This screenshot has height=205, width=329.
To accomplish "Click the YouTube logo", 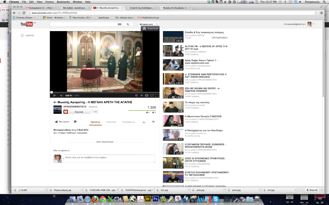I will 27,24.
